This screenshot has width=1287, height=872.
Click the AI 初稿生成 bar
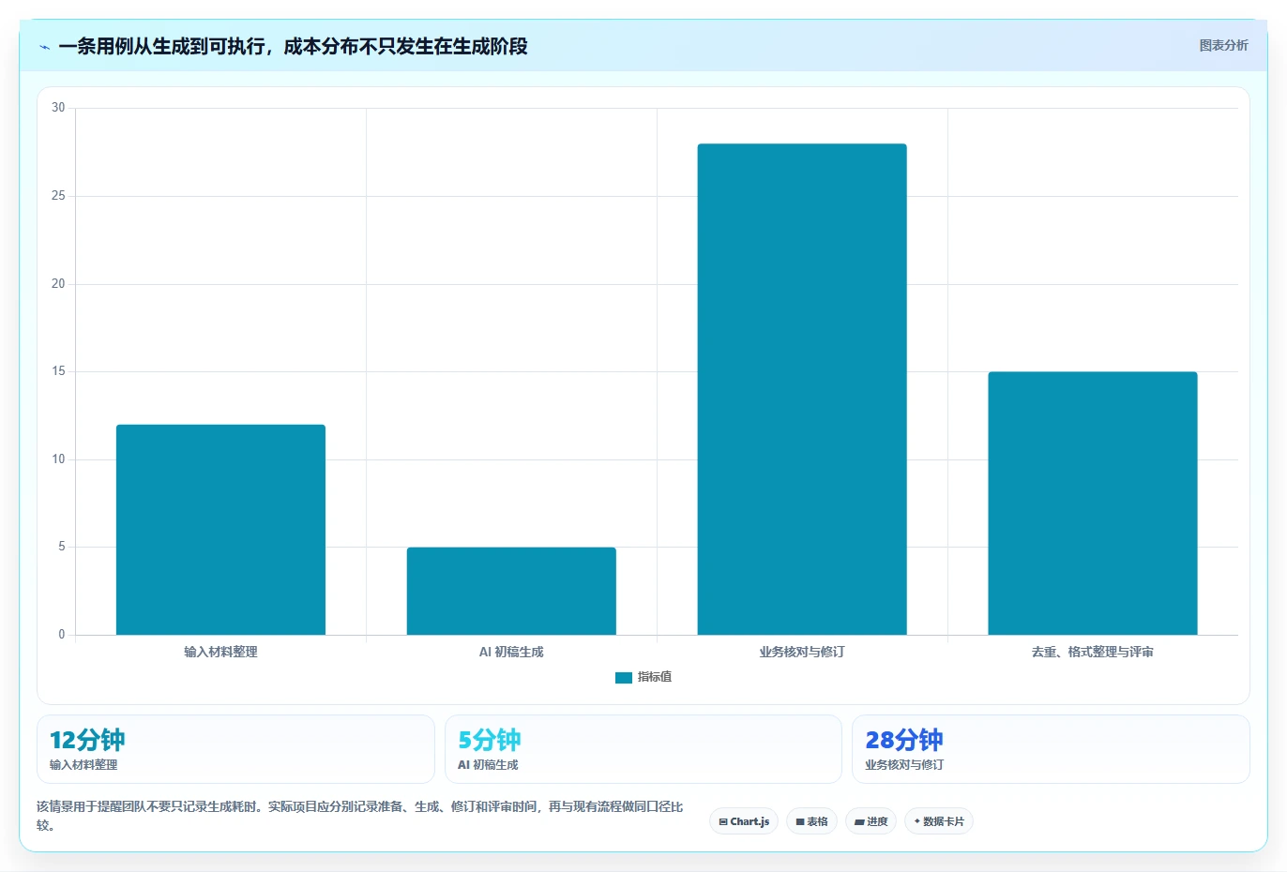point(511,591)
